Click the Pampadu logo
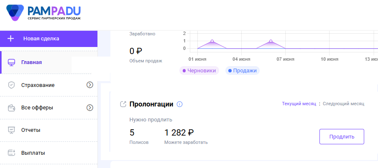The image size is (378, 168). [x=44, y=12]
